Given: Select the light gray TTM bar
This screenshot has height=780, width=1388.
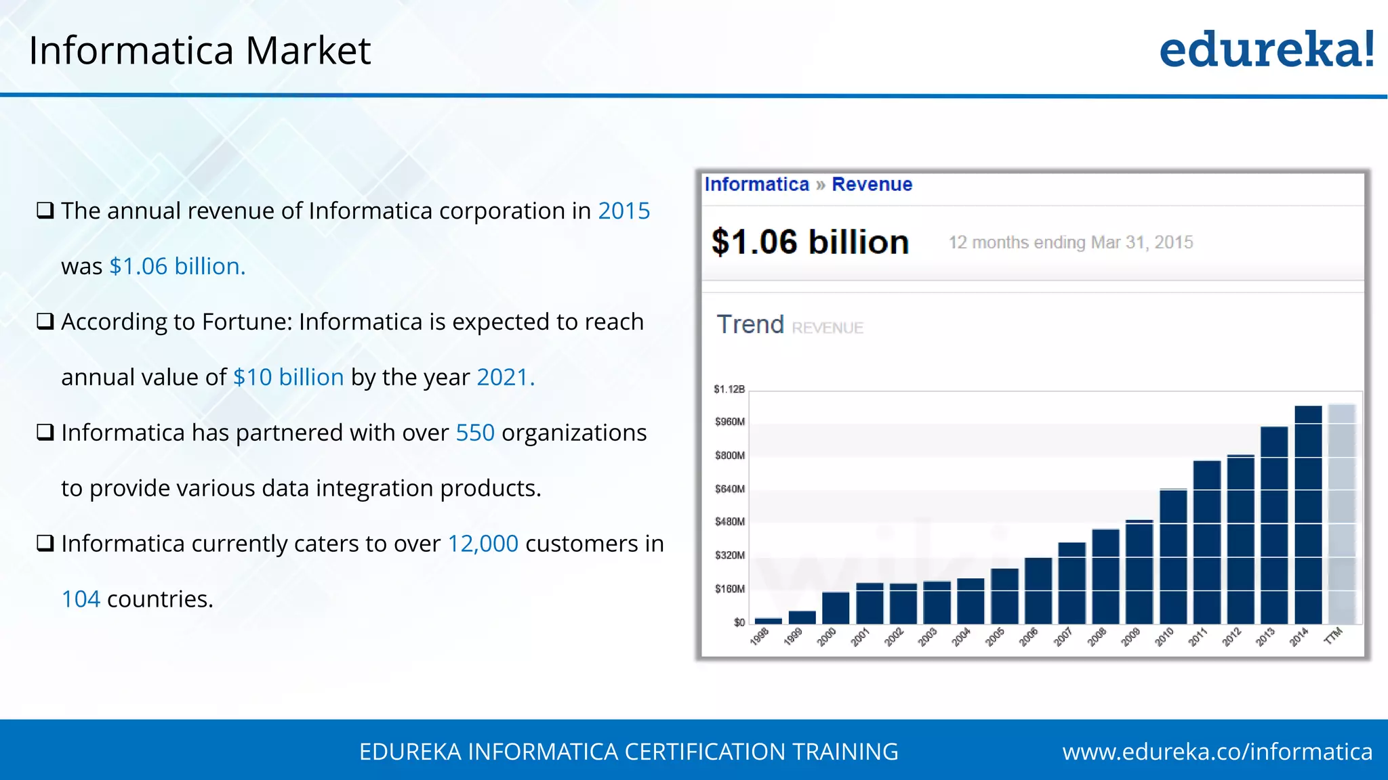Looking at the screenshot, I should click(1342, 515).
